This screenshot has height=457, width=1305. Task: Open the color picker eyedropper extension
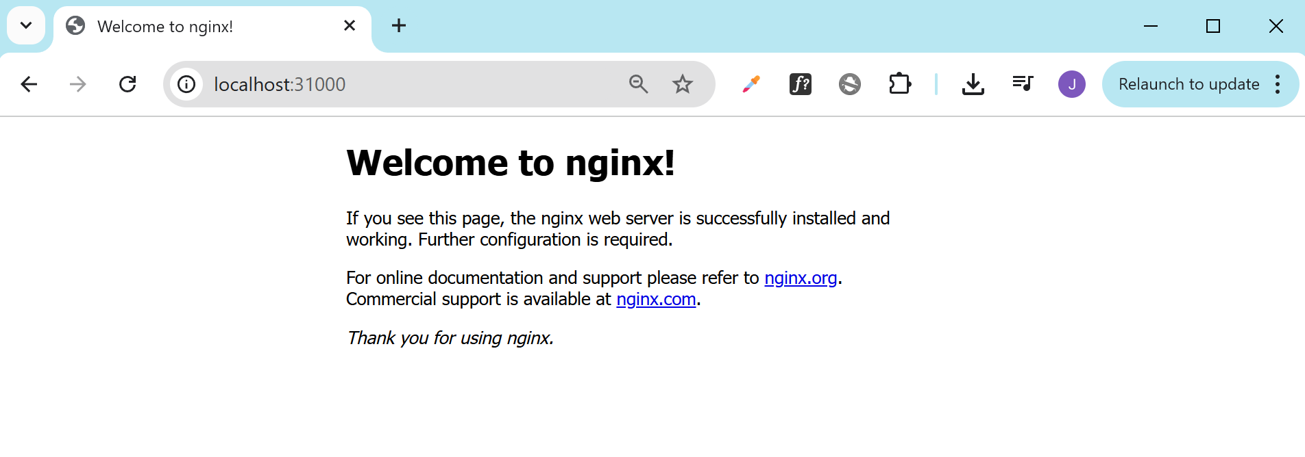pyautogui.click(x=751, y=84)
